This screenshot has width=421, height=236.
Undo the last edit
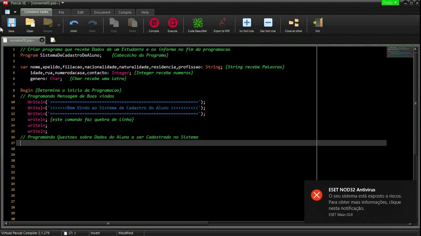click(x=74, y=25)
